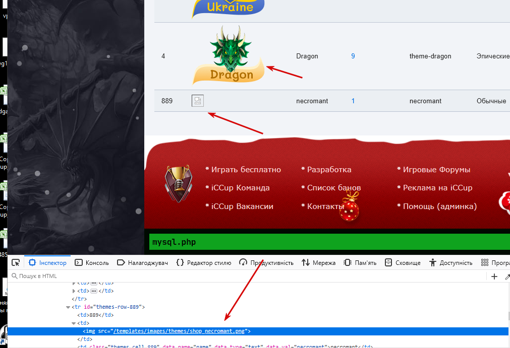Open the iCCup Вакансии footer link
The width and height of the screenshot is (510, 348).
coord(242,206)
